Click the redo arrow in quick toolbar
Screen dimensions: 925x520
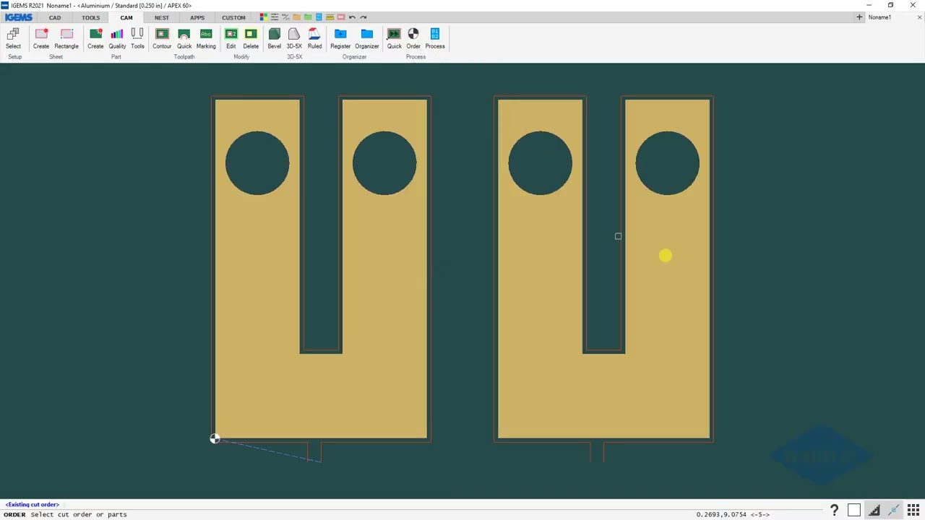pos(363,17)
